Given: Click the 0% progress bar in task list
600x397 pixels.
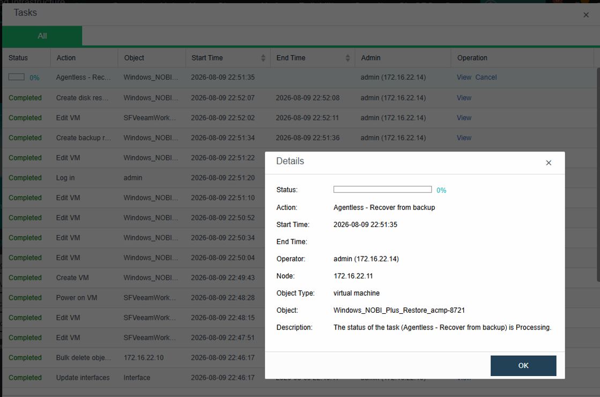Looking at the screenshot, I should (17, 77).
